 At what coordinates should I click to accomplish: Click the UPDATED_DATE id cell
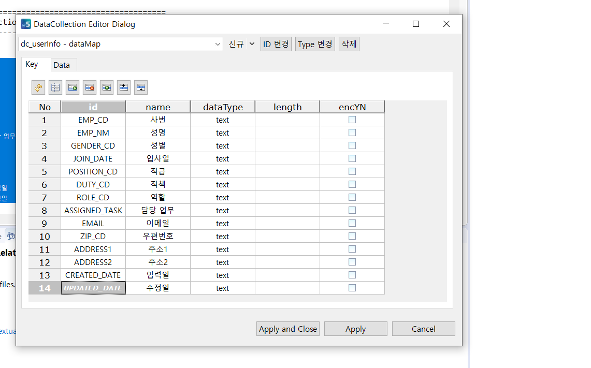93,288
